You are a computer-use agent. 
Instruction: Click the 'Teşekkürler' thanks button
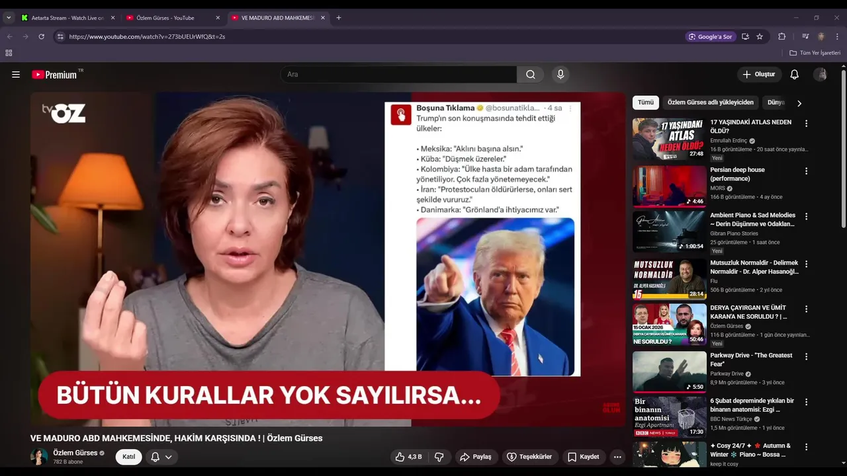(529, 457)
